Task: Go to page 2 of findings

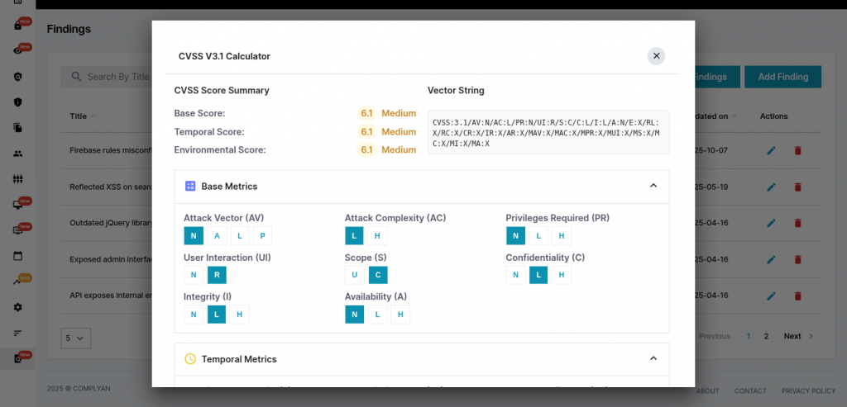Action: point(766,337)
